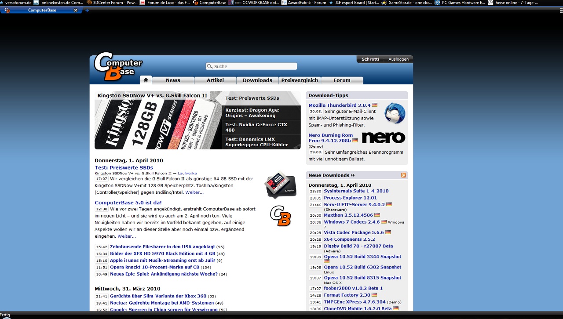Open Zehntausende Filesharer in den USA angeklagt

[x=162, y=247]
